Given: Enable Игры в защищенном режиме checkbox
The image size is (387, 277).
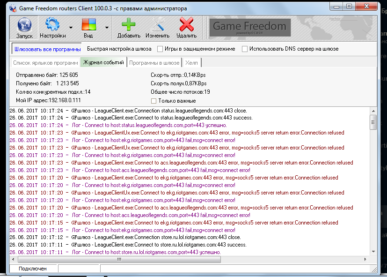Looking at the screenshot, I should click(x=160, y=49).
